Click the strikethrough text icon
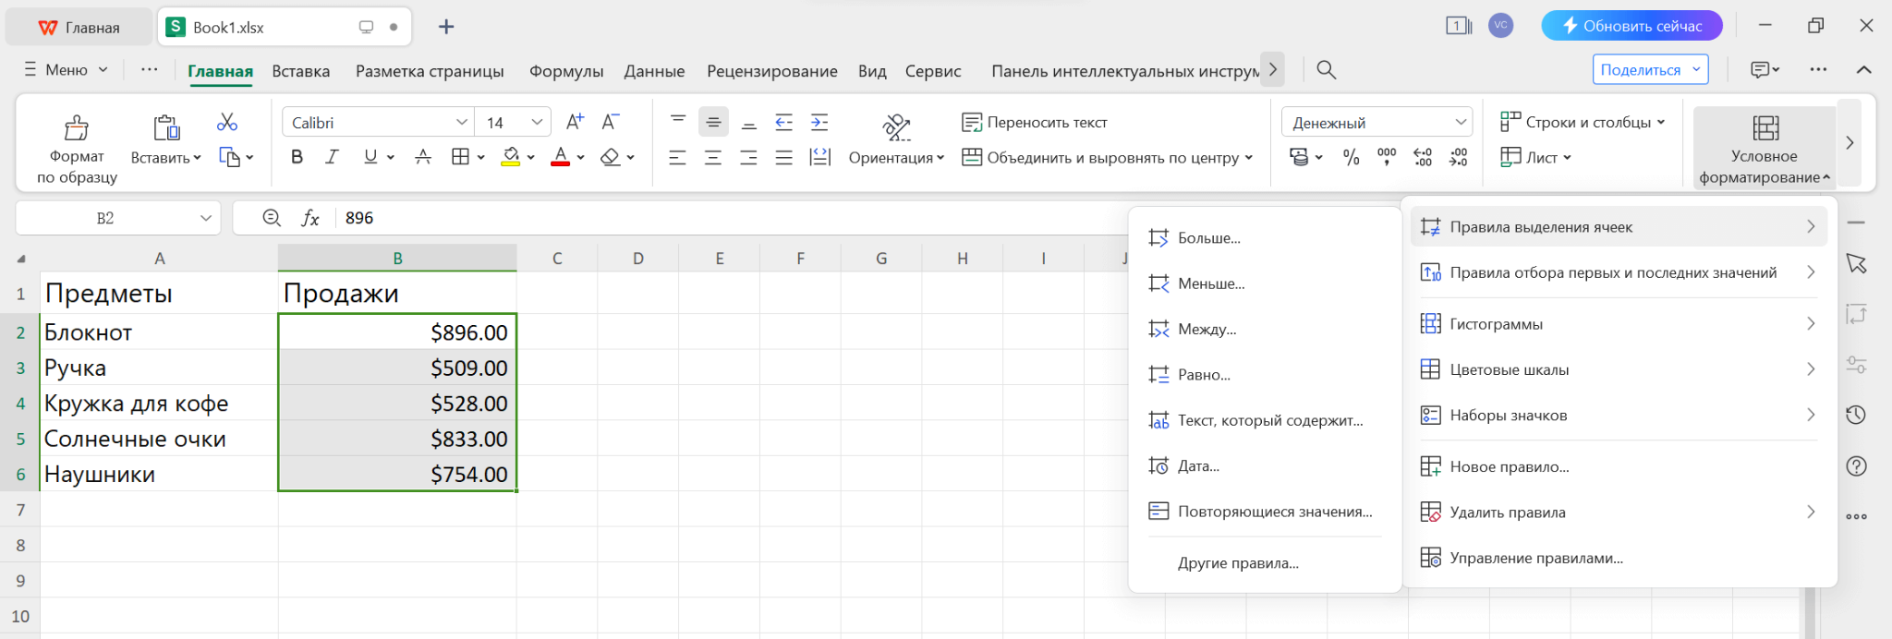The width and height of the screenshot is (1892, 639). point(423,157)
